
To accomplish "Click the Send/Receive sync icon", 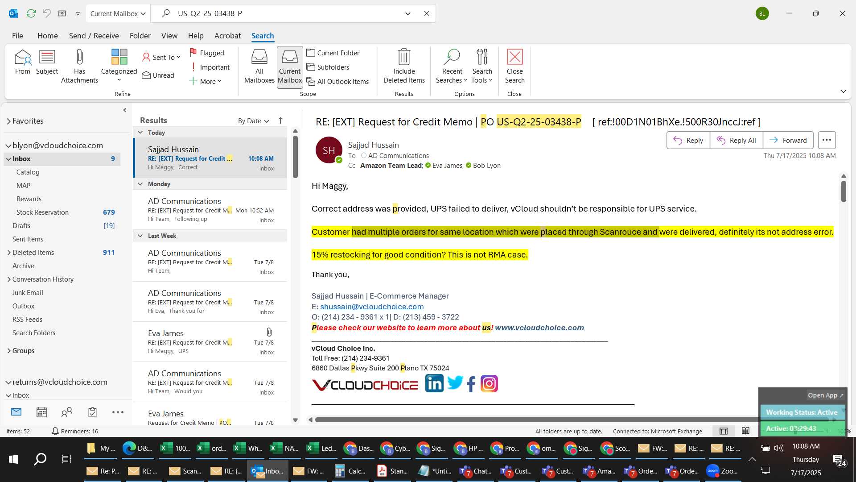I will click(x=31, y=13).
